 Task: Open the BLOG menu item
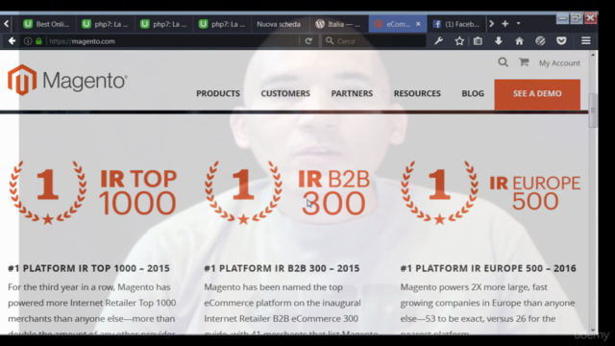(473, 93)
